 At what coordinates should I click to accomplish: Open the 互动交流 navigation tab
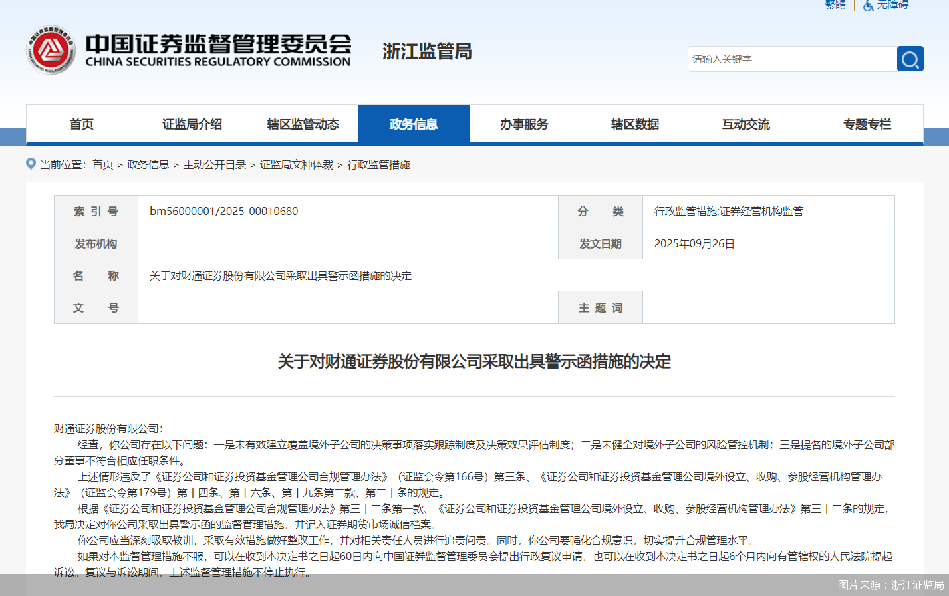tap(746, 124)
